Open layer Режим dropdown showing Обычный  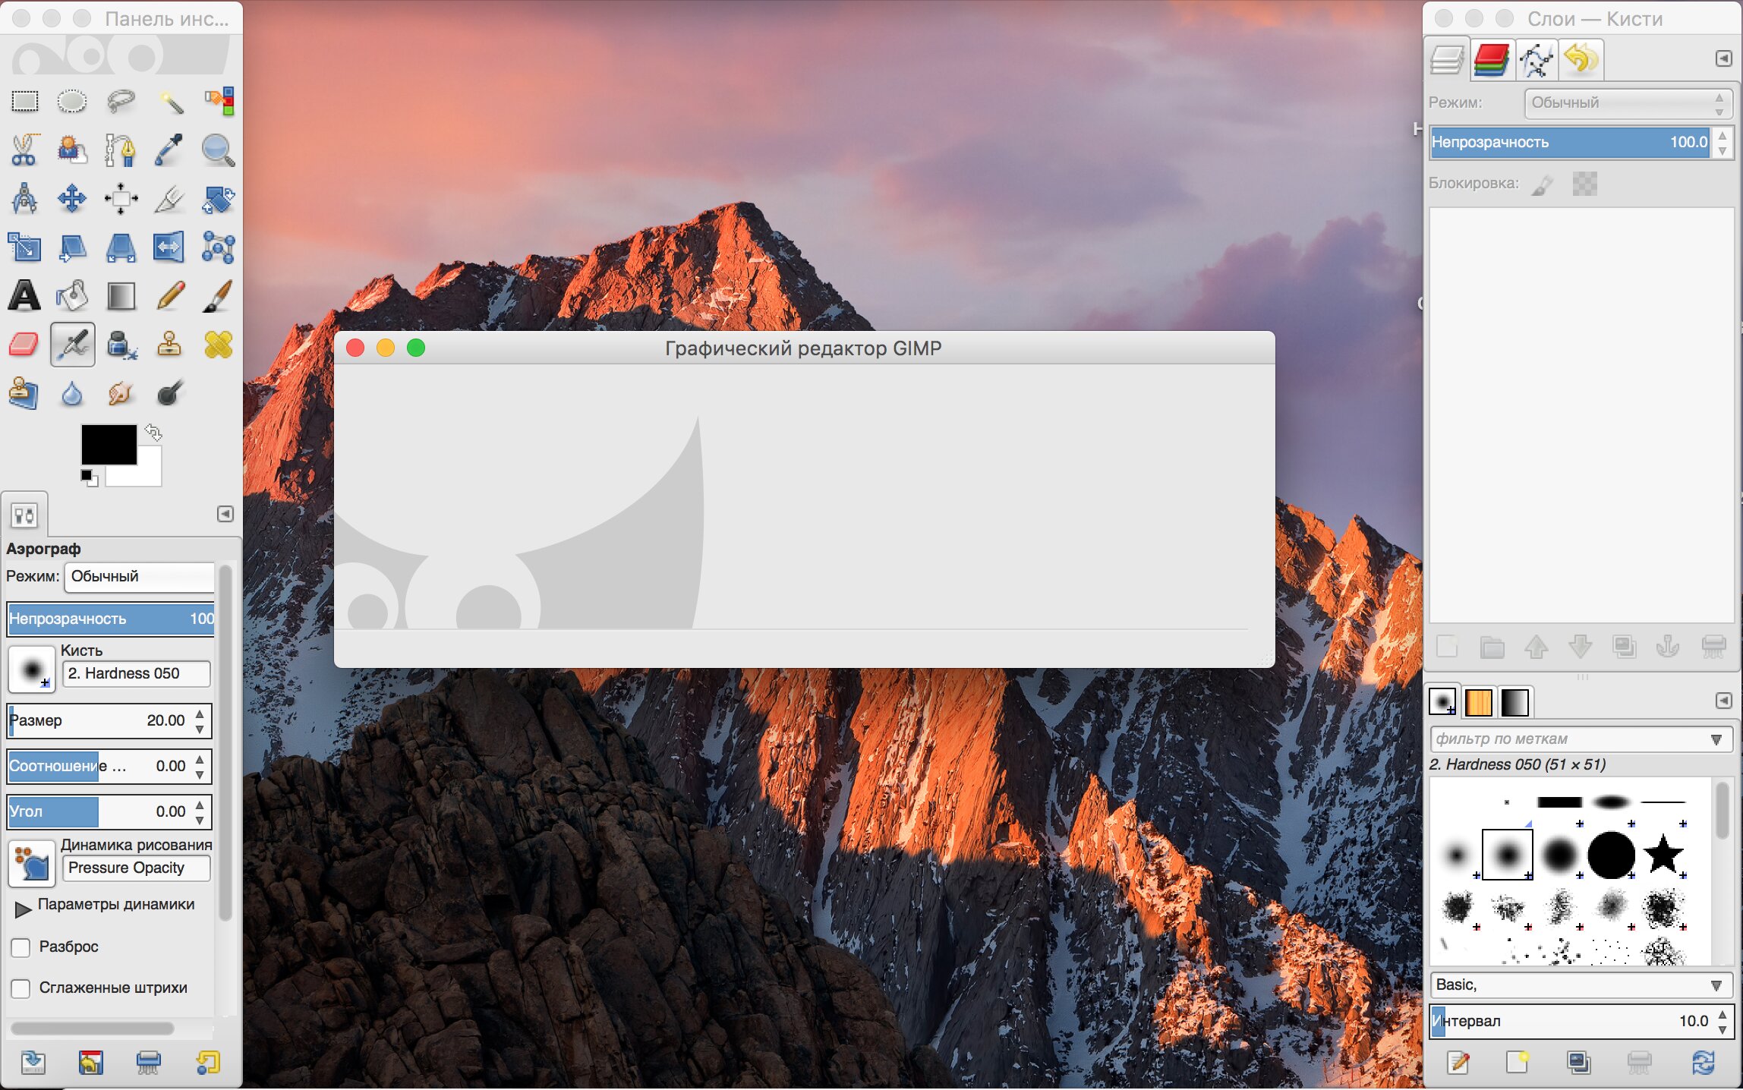click(1628, 103)
